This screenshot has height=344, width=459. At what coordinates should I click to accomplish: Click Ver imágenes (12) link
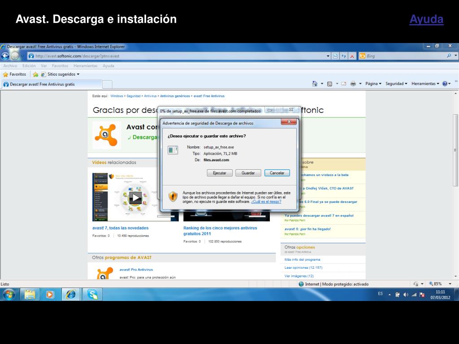pyautogui.click(x=299, y=276)
